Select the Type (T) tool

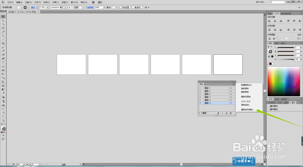tap(3, 36)
